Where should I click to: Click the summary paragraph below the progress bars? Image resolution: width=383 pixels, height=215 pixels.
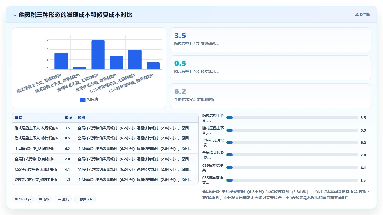pyautogui.click(x=286, y=195)
